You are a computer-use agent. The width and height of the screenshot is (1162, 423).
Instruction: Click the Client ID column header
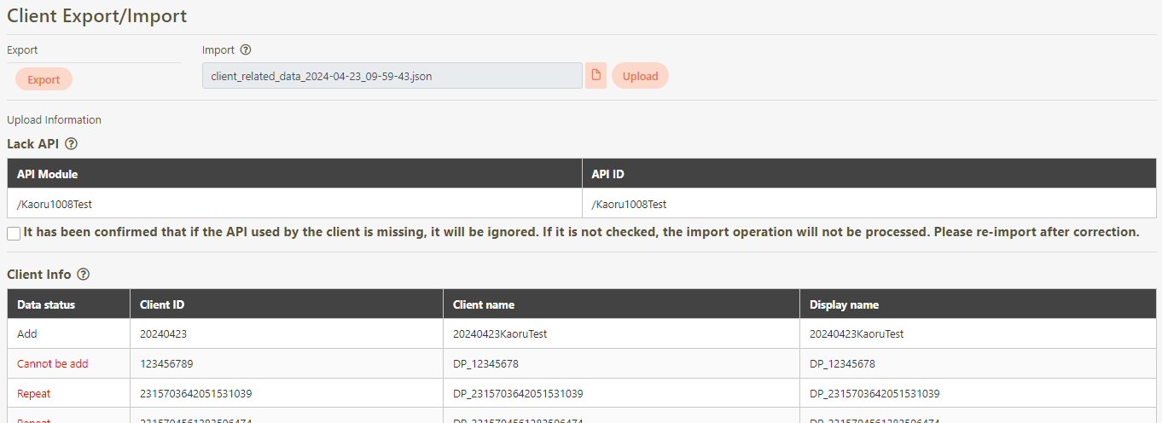pos(162,304)
